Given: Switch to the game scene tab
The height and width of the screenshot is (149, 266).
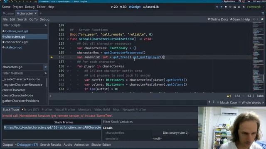Looking at the screenshot, I should tap(8, 13).
